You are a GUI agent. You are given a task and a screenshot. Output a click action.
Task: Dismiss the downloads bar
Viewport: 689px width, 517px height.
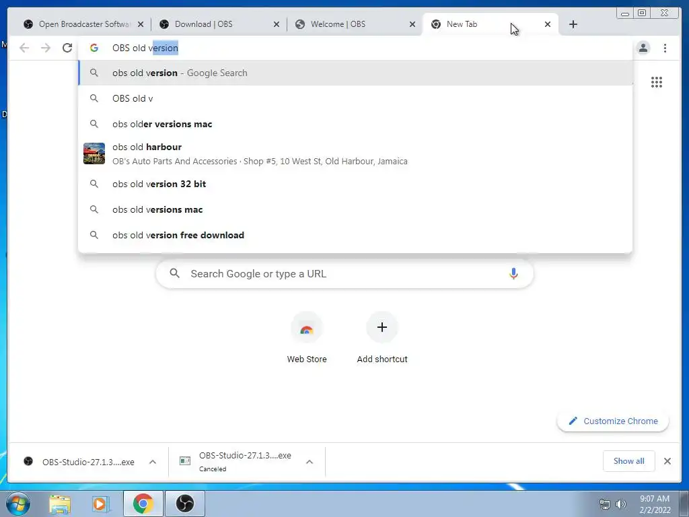click(x=667, y=461)
